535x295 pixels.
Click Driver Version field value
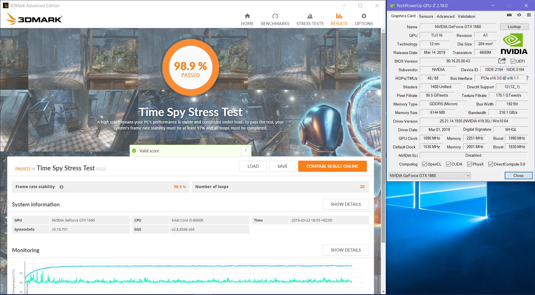point(474,121)
